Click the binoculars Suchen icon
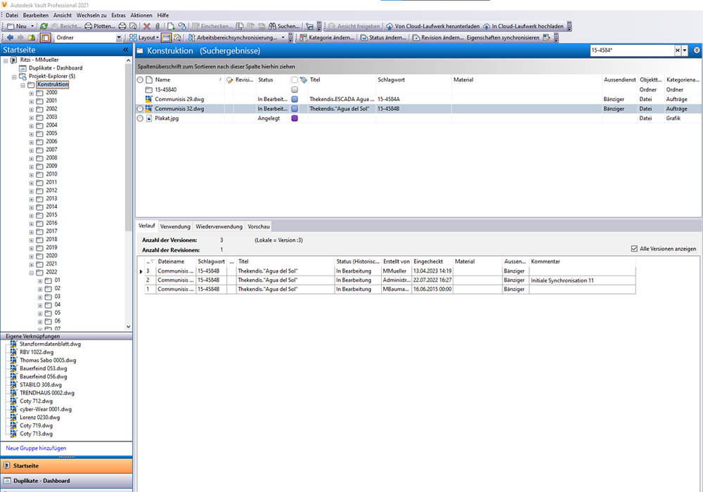The width and height of the screenshot is (703, 492). 272,27
